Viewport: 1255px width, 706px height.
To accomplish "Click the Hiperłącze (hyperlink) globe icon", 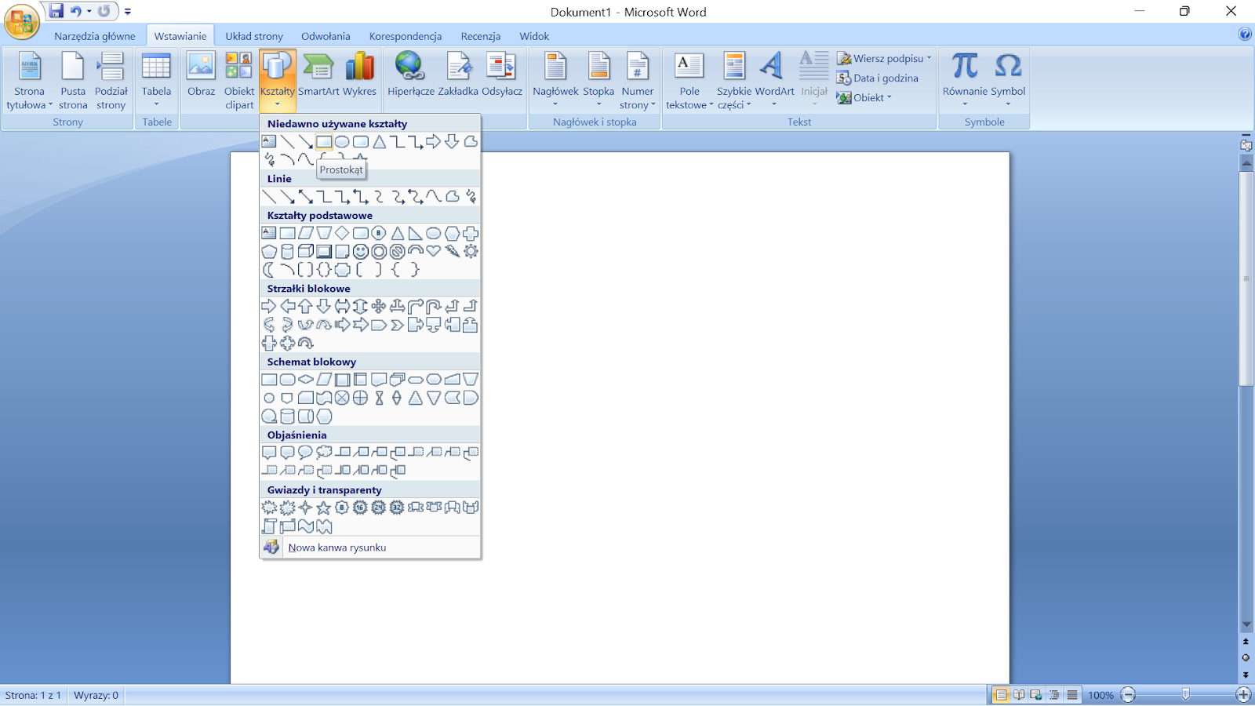I will tap(410, 76).
